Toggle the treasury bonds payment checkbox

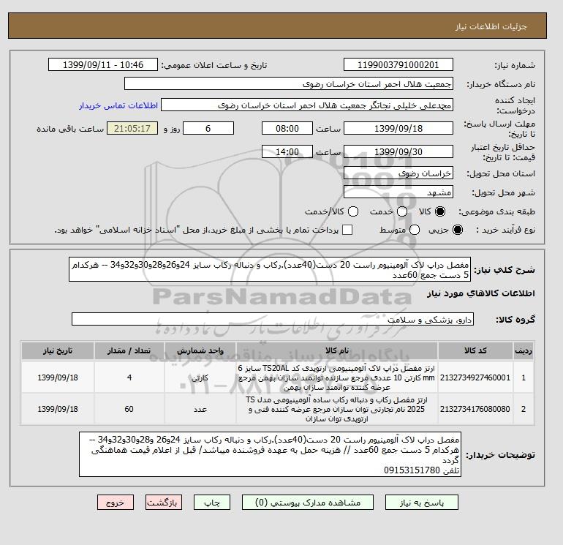347,230
